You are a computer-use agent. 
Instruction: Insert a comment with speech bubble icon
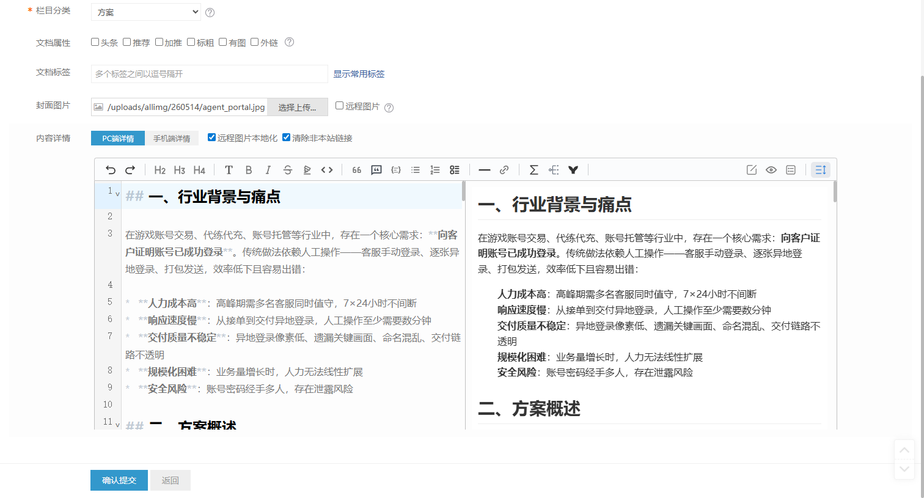(376, 170)
